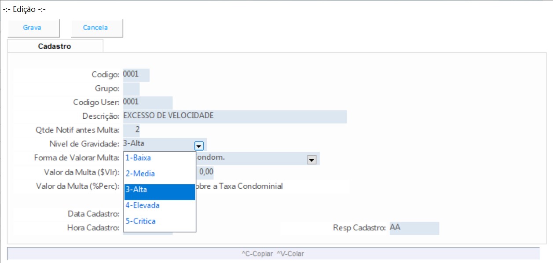553x263 pixels.
Task: Click the Grava button to save
Action: click(x=32, y=28)
